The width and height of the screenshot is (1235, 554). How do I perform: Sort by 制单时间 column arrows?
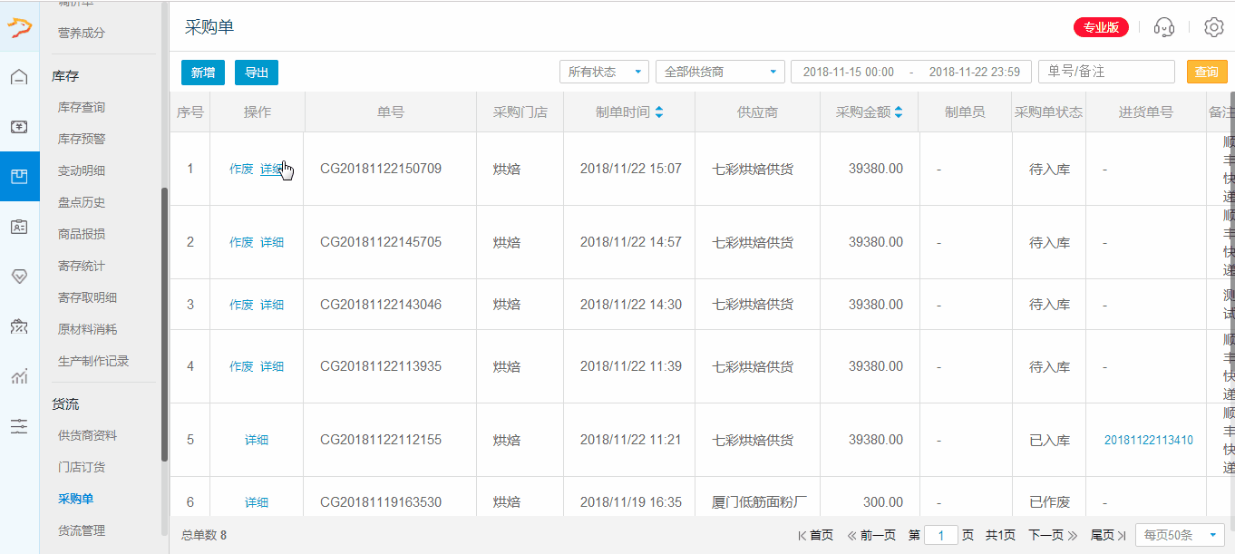[x=659, y=112]
